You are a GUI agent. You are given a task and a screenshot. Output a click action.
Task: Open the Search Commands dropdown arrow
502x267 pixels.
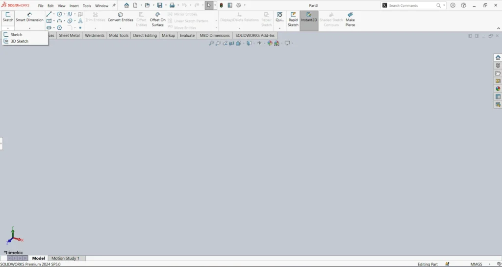click(x=444, y=5)
